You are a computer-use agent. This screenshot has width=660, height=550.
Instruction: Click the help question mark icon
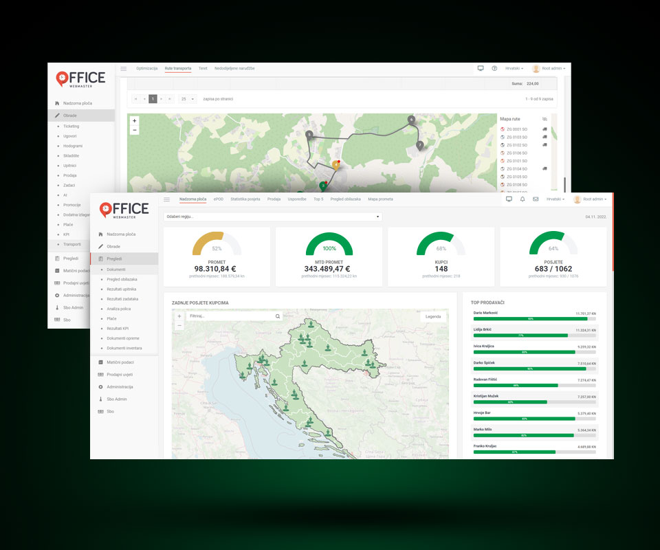[494, 69]
